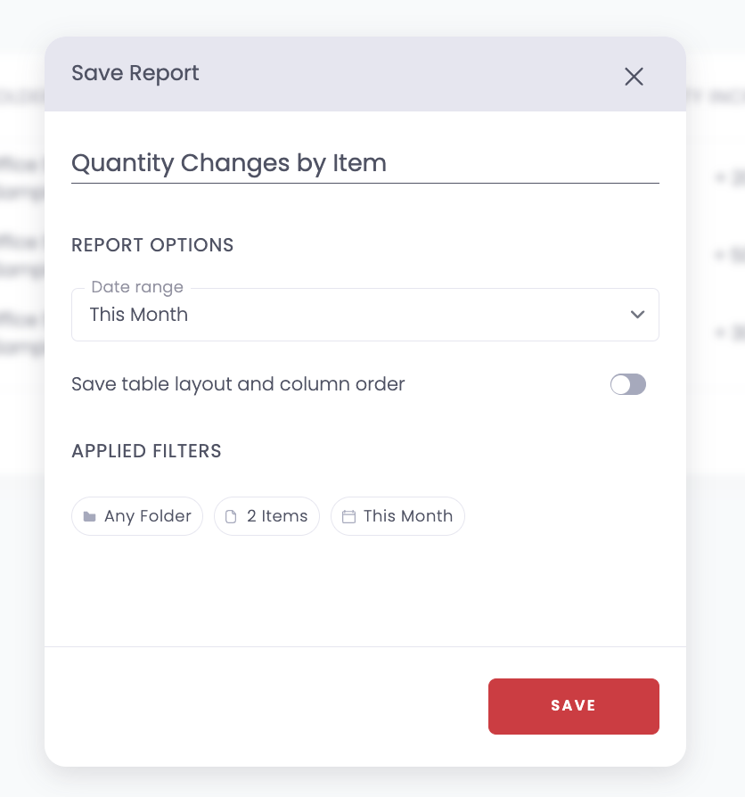
Task: Close the Save Report dialog
Action: (x=634, y=77)
